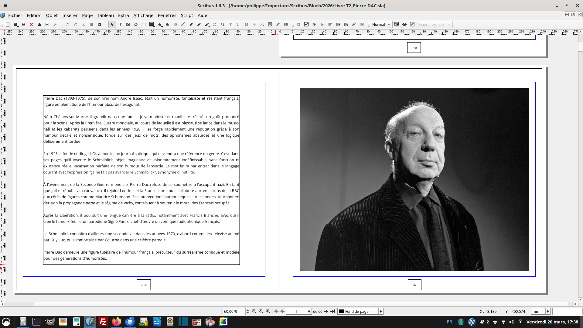This screenshot has height=328, width=583.
Task: Undo the last action
Action: 67,24
